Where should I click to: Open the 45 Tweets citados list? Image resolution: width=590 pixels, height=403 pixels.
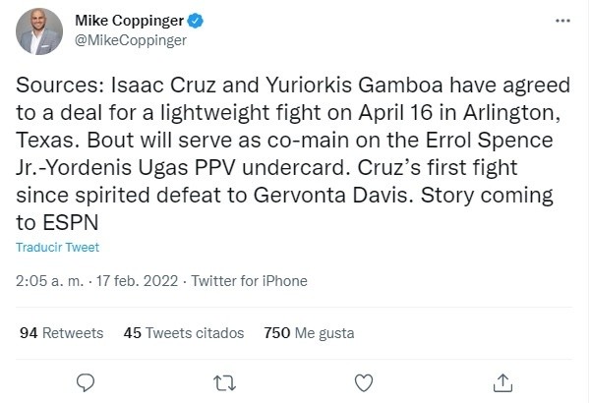[184, 333]
